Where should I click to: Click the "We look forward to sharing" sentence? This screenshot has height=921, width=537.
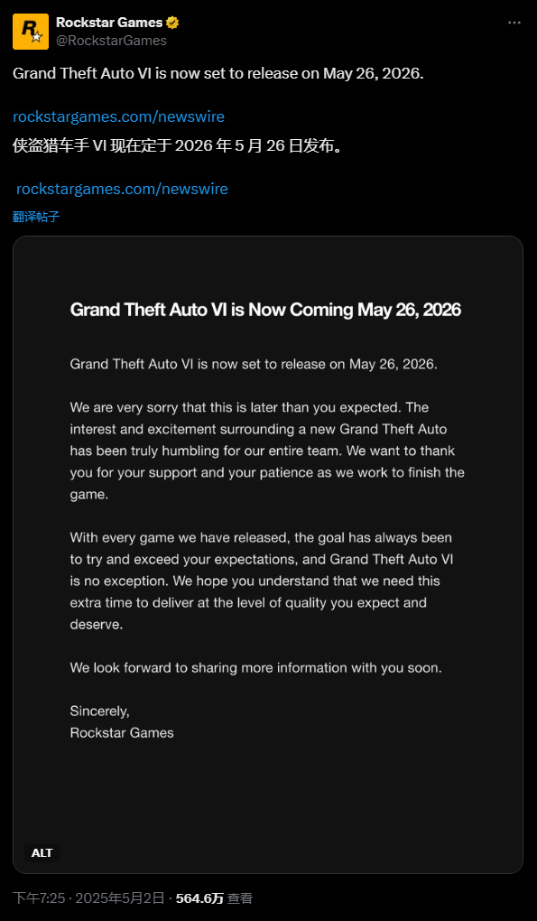255,668
